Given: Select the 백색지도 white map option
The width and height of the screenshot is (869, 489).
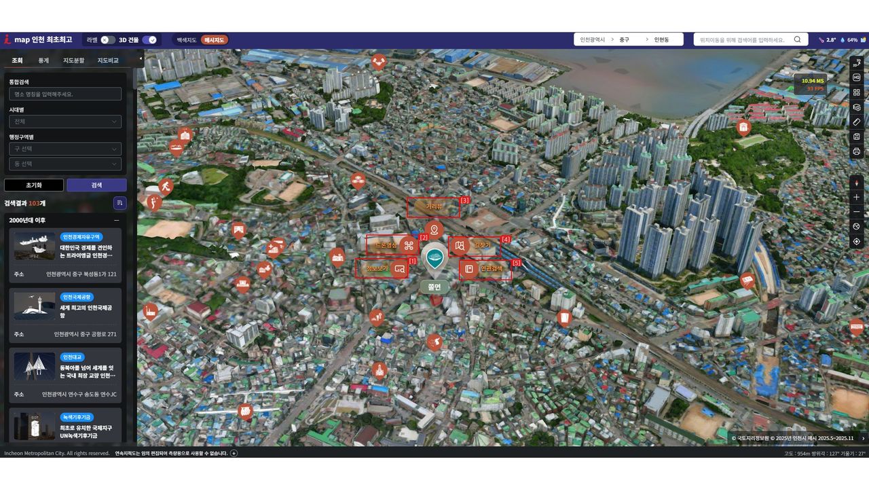Looking at the screenshot, I should tap(187, 40).
